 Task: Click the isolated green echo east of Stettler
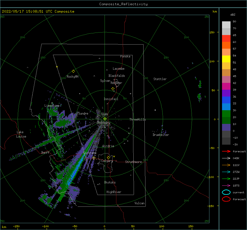click(200, 84)
